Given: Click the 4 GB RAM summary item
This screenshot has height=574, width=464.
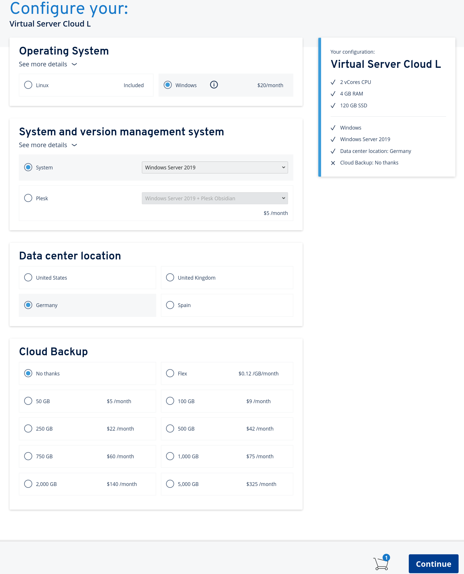Looking at the screenshot, I should 351,94.
